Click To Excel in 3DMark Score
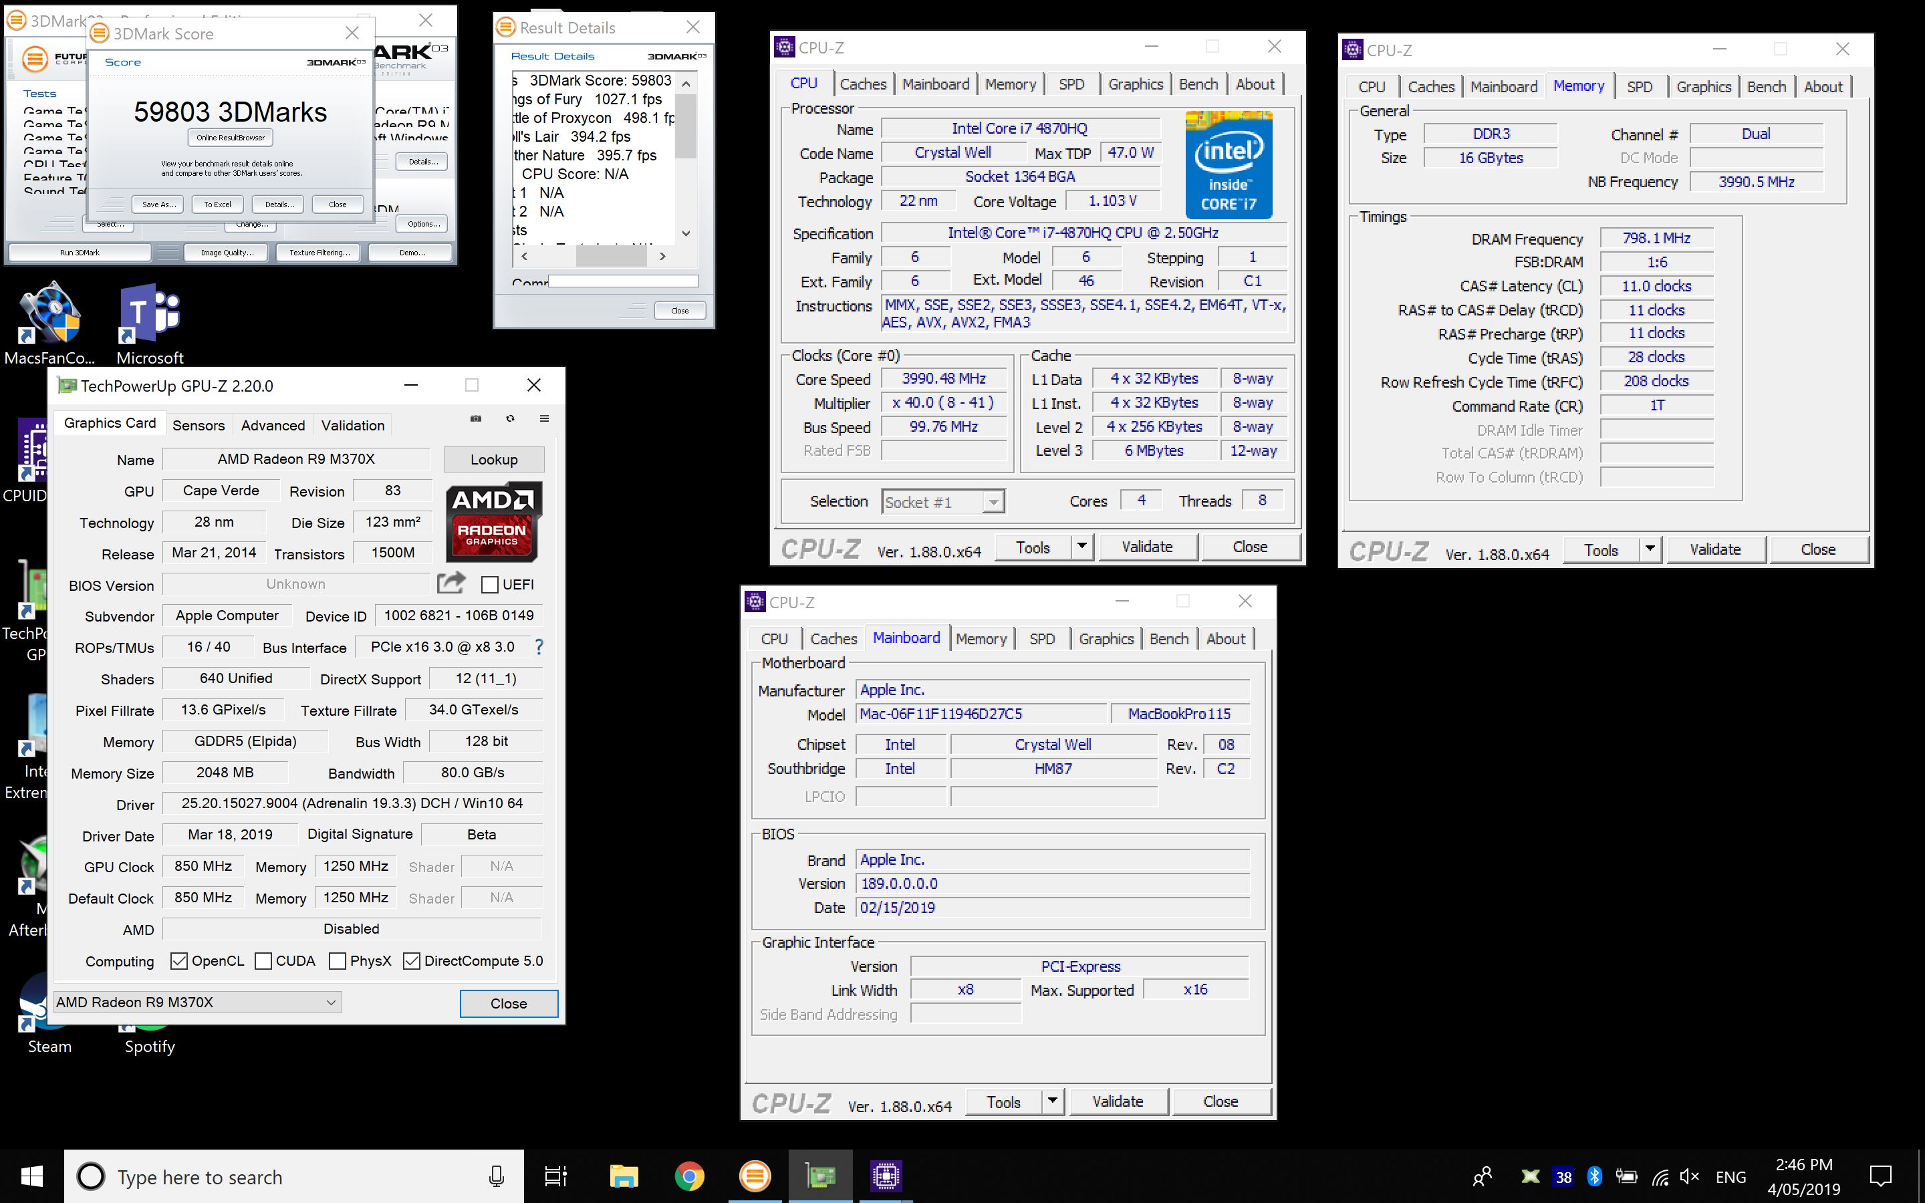The image size is (1925, 1203). coord(217,205)
